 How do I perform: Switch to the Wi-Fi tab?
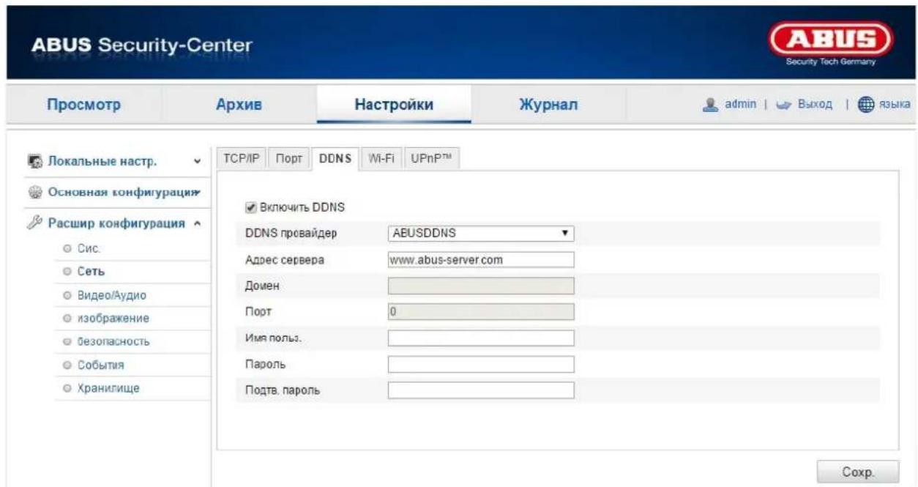[x=381, y=159]
